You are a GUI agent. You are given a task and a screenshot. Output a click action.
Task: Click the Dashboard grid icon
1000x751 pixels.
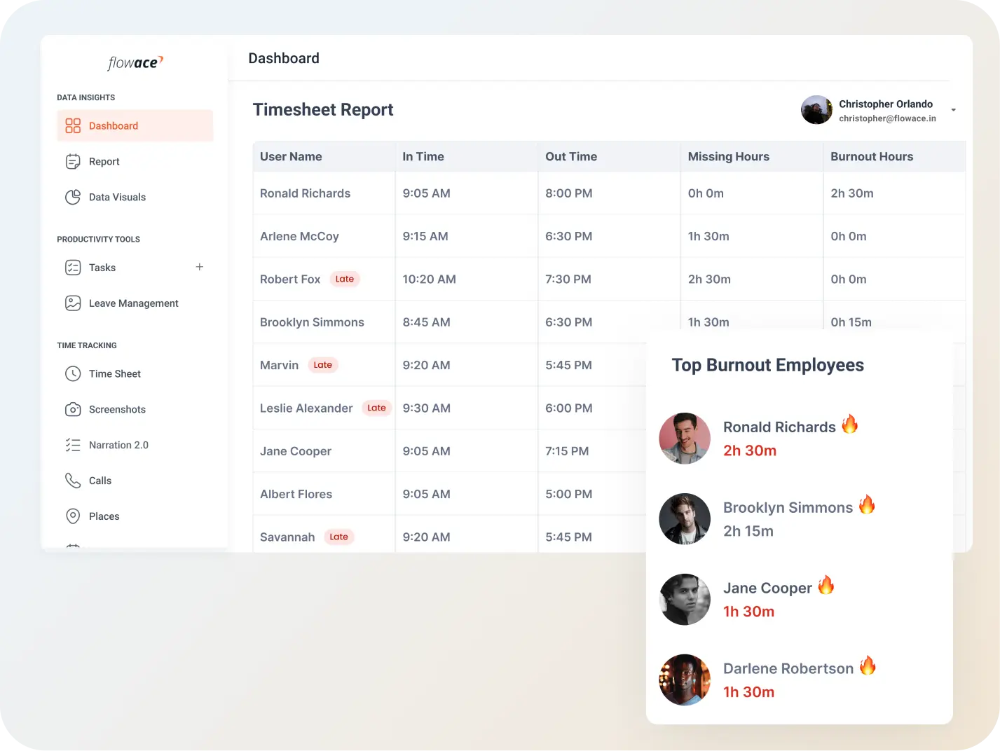click(x=72, y=125)
